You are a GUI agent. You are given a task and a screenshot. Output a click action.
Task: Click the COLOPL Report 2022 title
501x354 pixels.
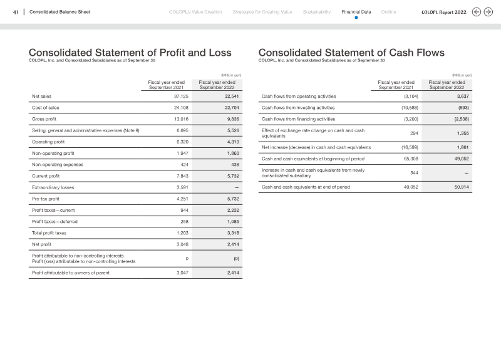pyautogui.click(x=444, y=12)
